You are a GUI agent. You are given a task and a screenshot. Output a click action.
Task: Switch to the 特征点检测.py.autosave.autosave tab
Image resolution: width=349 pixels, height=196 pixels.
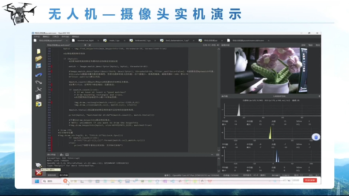click(248, 40)
